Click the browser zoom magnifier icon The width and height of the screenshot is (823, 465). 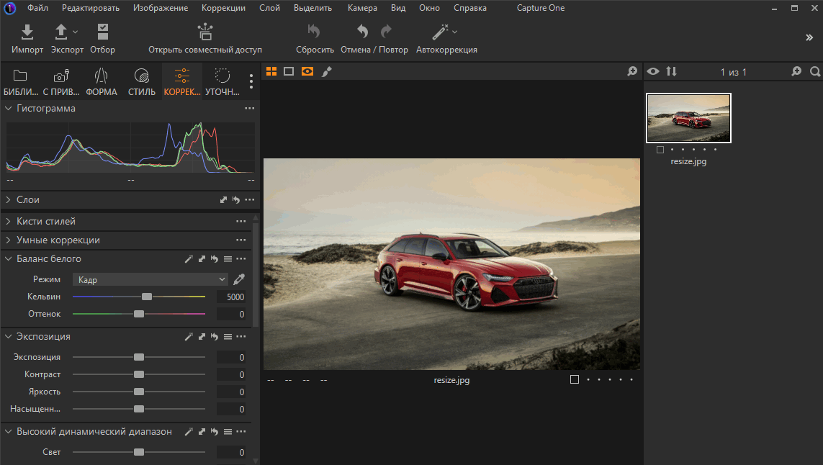click(796, 71)
